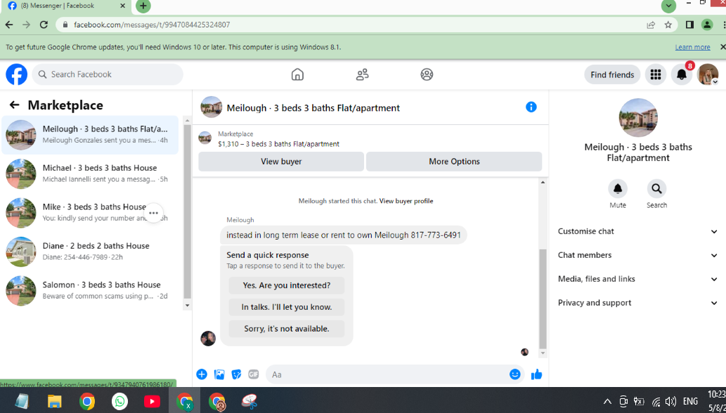This screenshot has width=726, height=413.
Task: Mute this conversation with the bell icon
Action: coord(618,189)
